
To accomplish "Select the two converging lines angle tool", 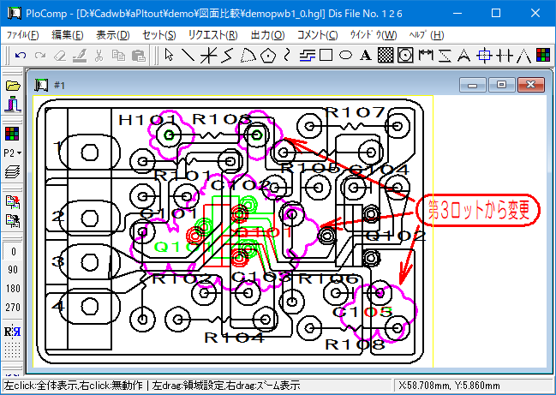I will click(523, 56).
